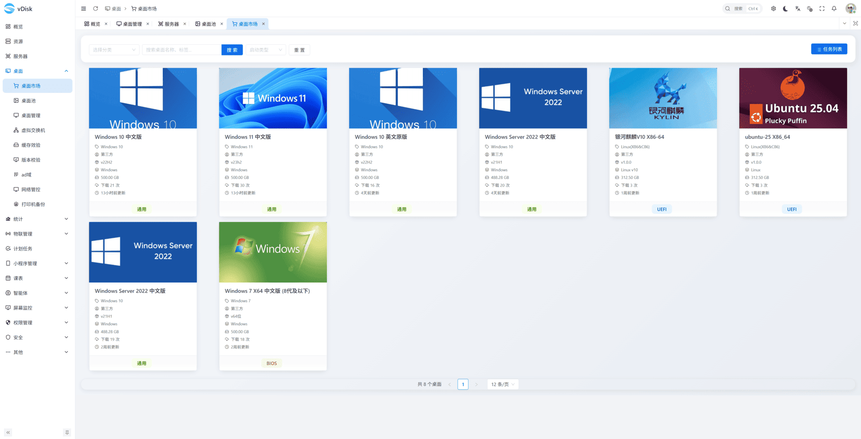Click the Windows 10 英文原版 title
Image resolution: width=861 pixels, height=439 pixels.
pyautogui.click(x=381, y=137)
